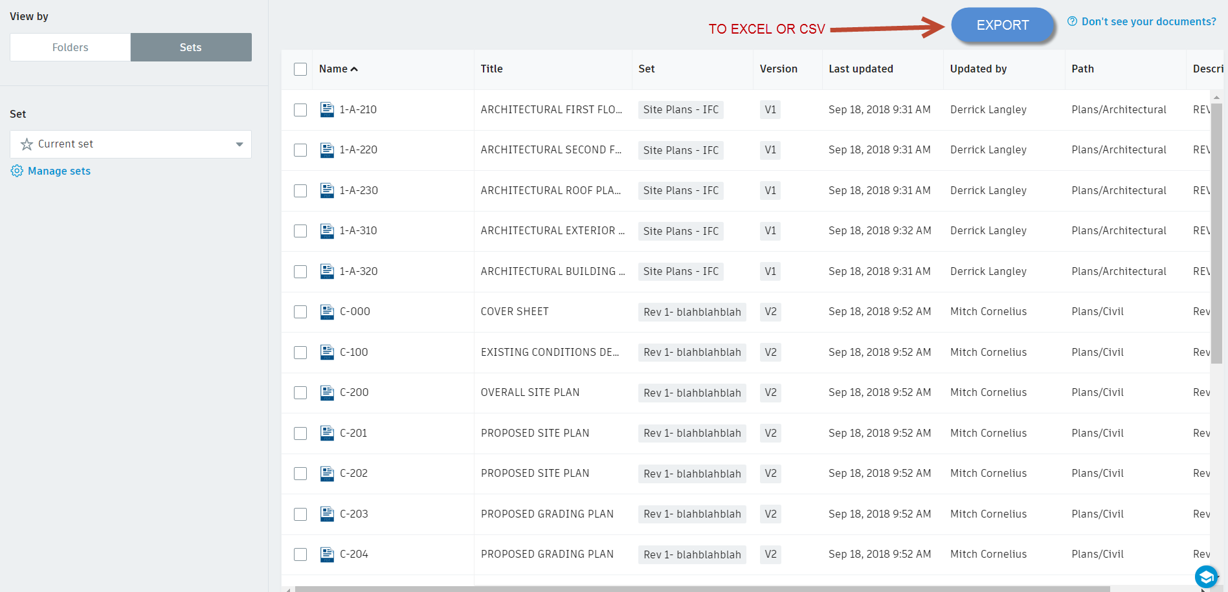Click the EXPORT button
The height and width of the screenshot is (592, 1228).
(x=1003, y=25)
